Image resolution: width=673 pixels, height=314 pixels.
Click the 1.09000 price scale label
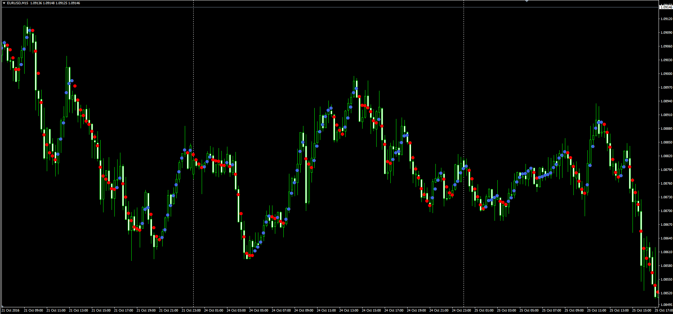click(666, 74)
